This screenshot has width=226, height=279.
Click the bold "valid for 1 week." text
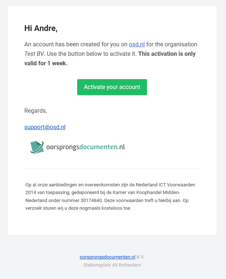(x=46, y=63)
